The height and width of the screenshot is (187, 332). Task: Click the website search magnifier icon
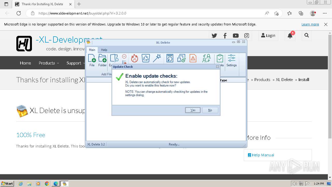click(307, 36)
